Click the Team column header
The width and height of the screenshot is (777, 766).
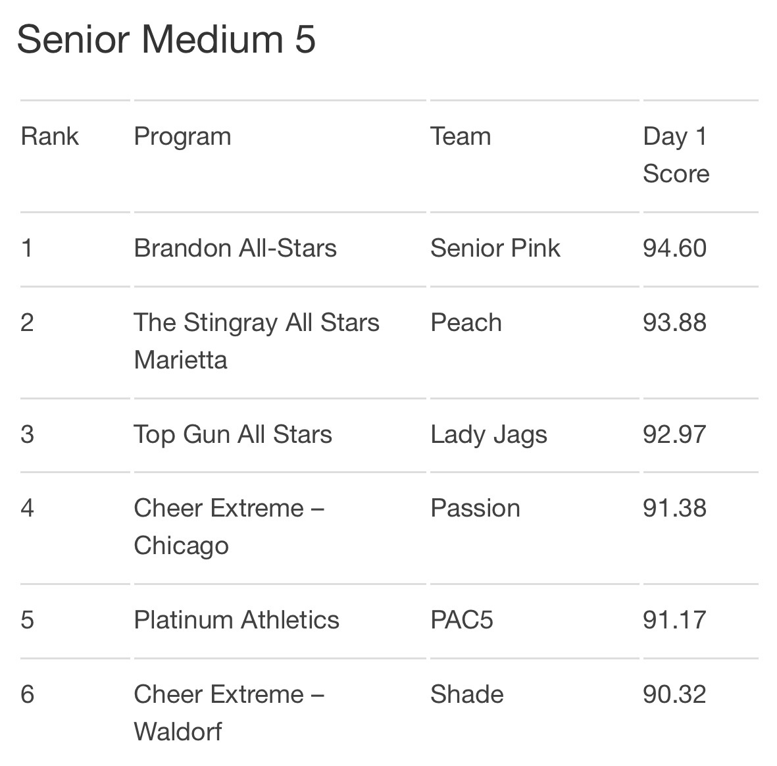[461, 136]
